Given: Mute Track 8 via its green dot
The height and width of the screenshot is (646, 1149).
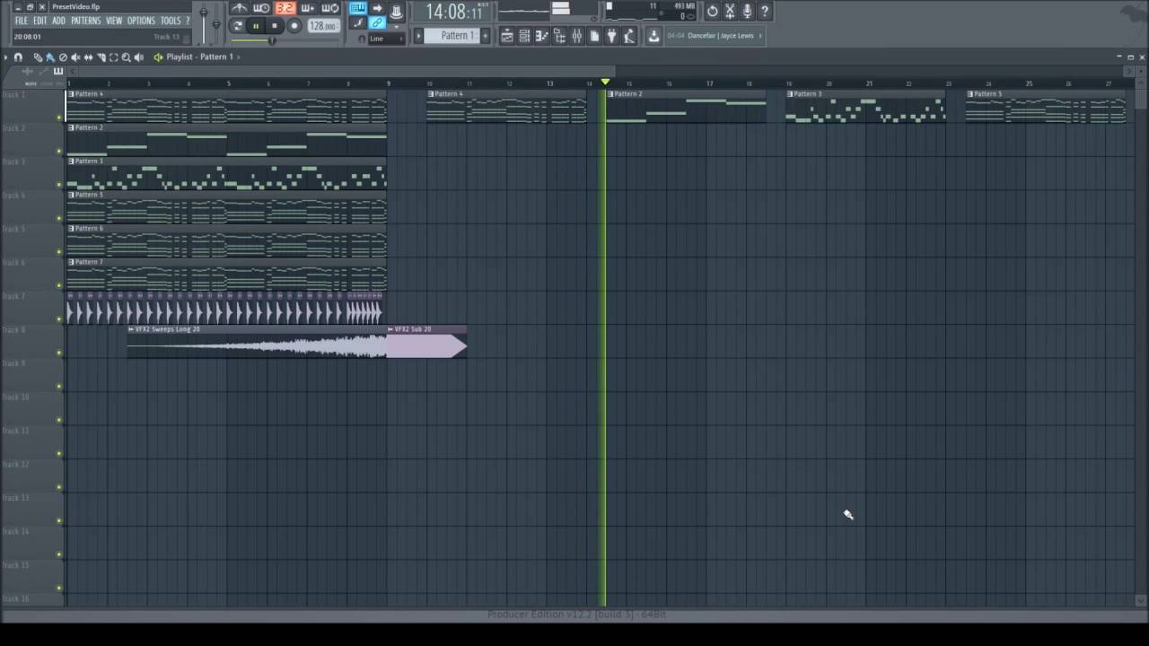Looking at the screenshot, I should [60, 353].
